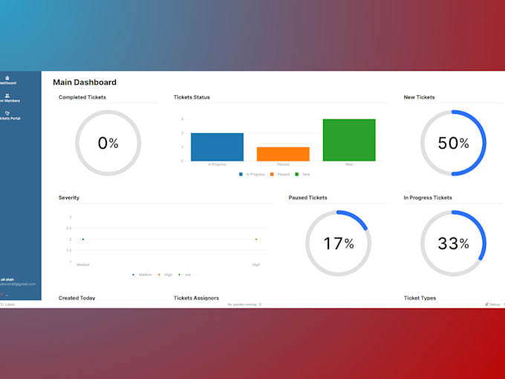Click the 'Created Today' title

[x=77, y=298]
